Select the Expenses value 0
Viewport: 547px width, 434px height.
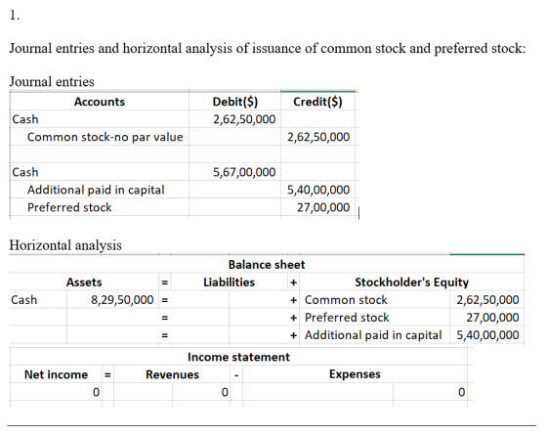pos(461,392)
